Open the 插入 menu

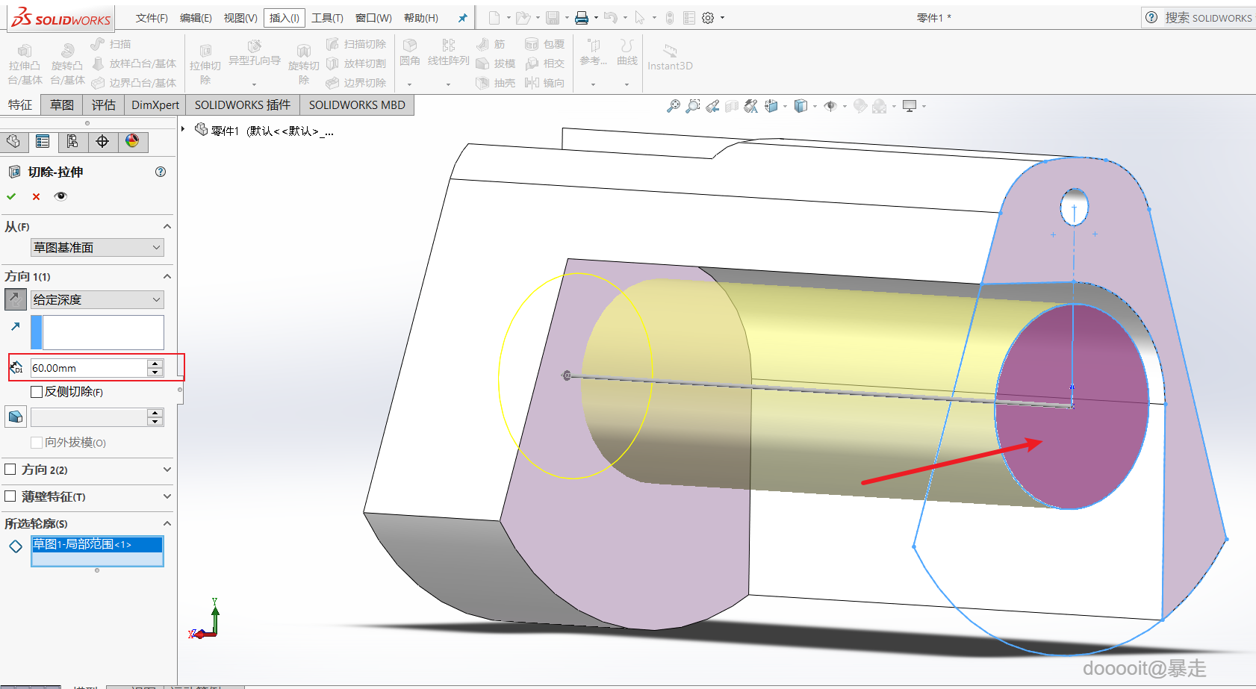(x=284, y=18)
